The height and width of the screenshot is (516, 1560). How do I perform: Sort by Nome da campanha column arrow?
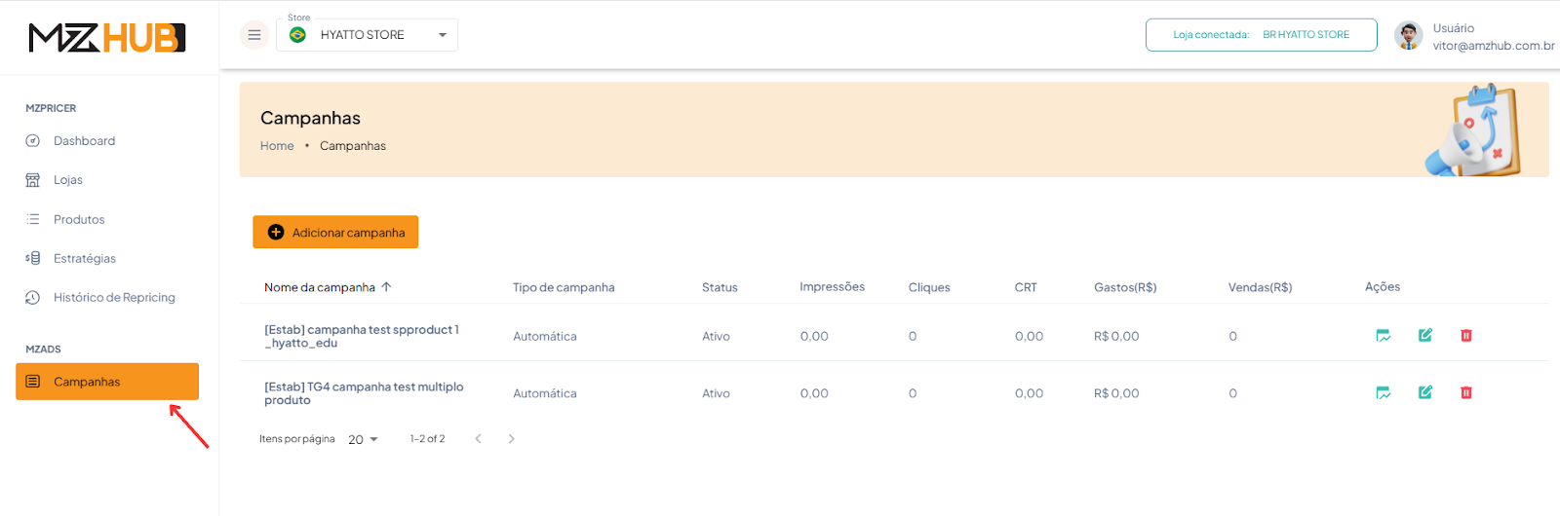386,287
